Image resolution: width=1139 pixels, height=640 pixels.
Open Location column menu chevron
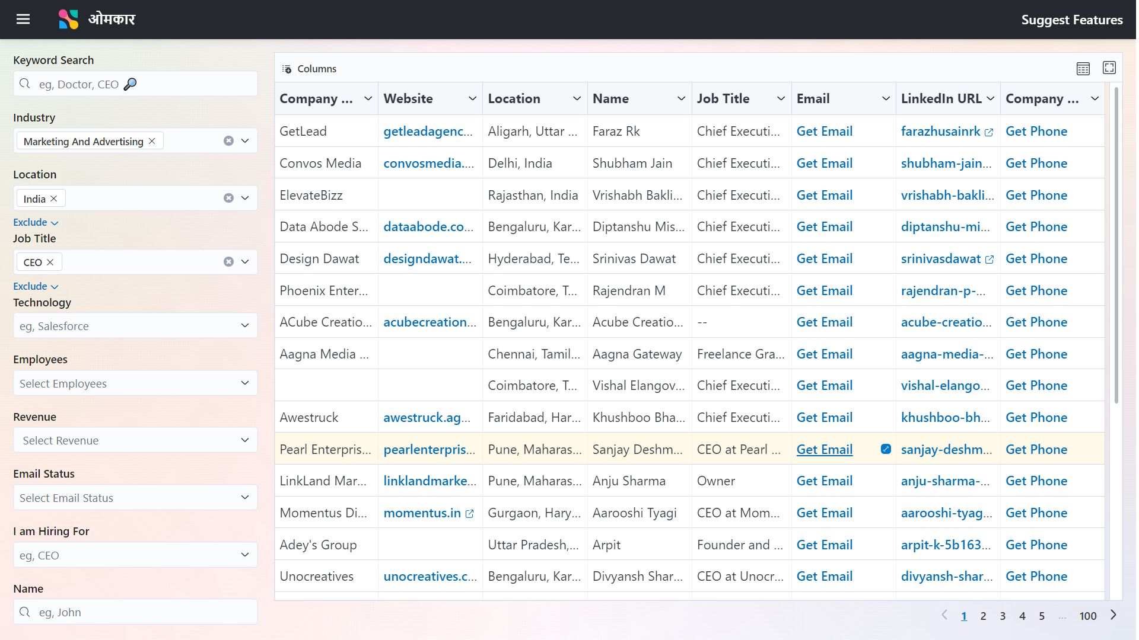click(x=577, y=98)
